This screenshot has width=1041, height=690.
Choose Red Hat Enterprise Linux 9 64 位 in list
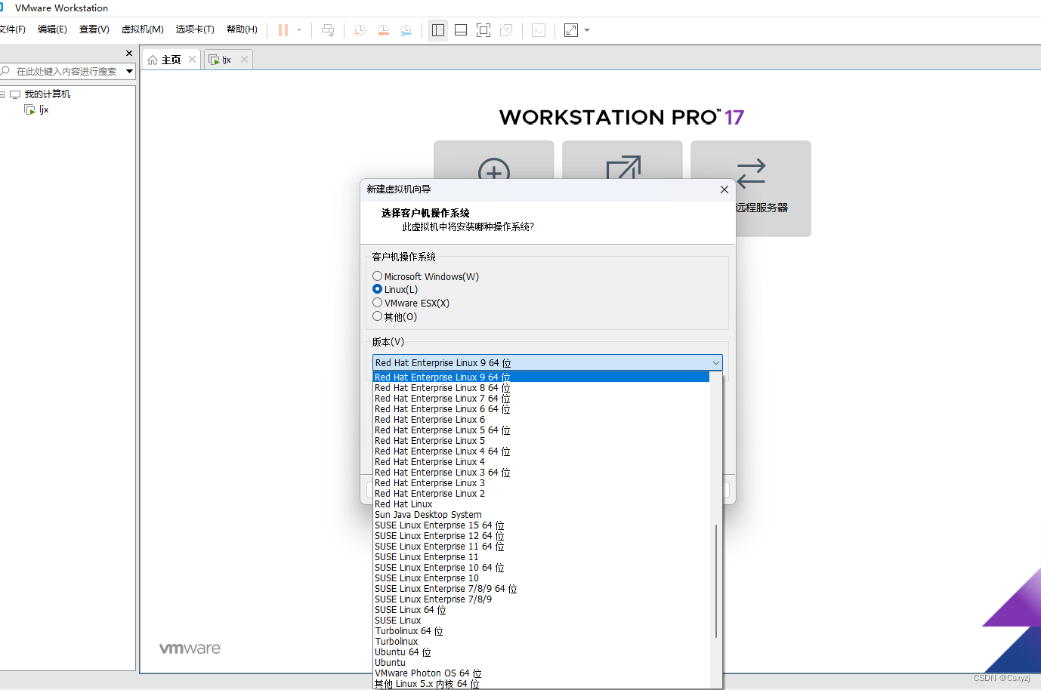(x=541, y=377)
